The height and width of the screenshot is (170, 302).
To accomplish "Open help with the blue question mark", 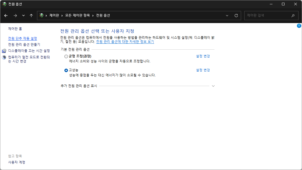I will tap(299, 26).
